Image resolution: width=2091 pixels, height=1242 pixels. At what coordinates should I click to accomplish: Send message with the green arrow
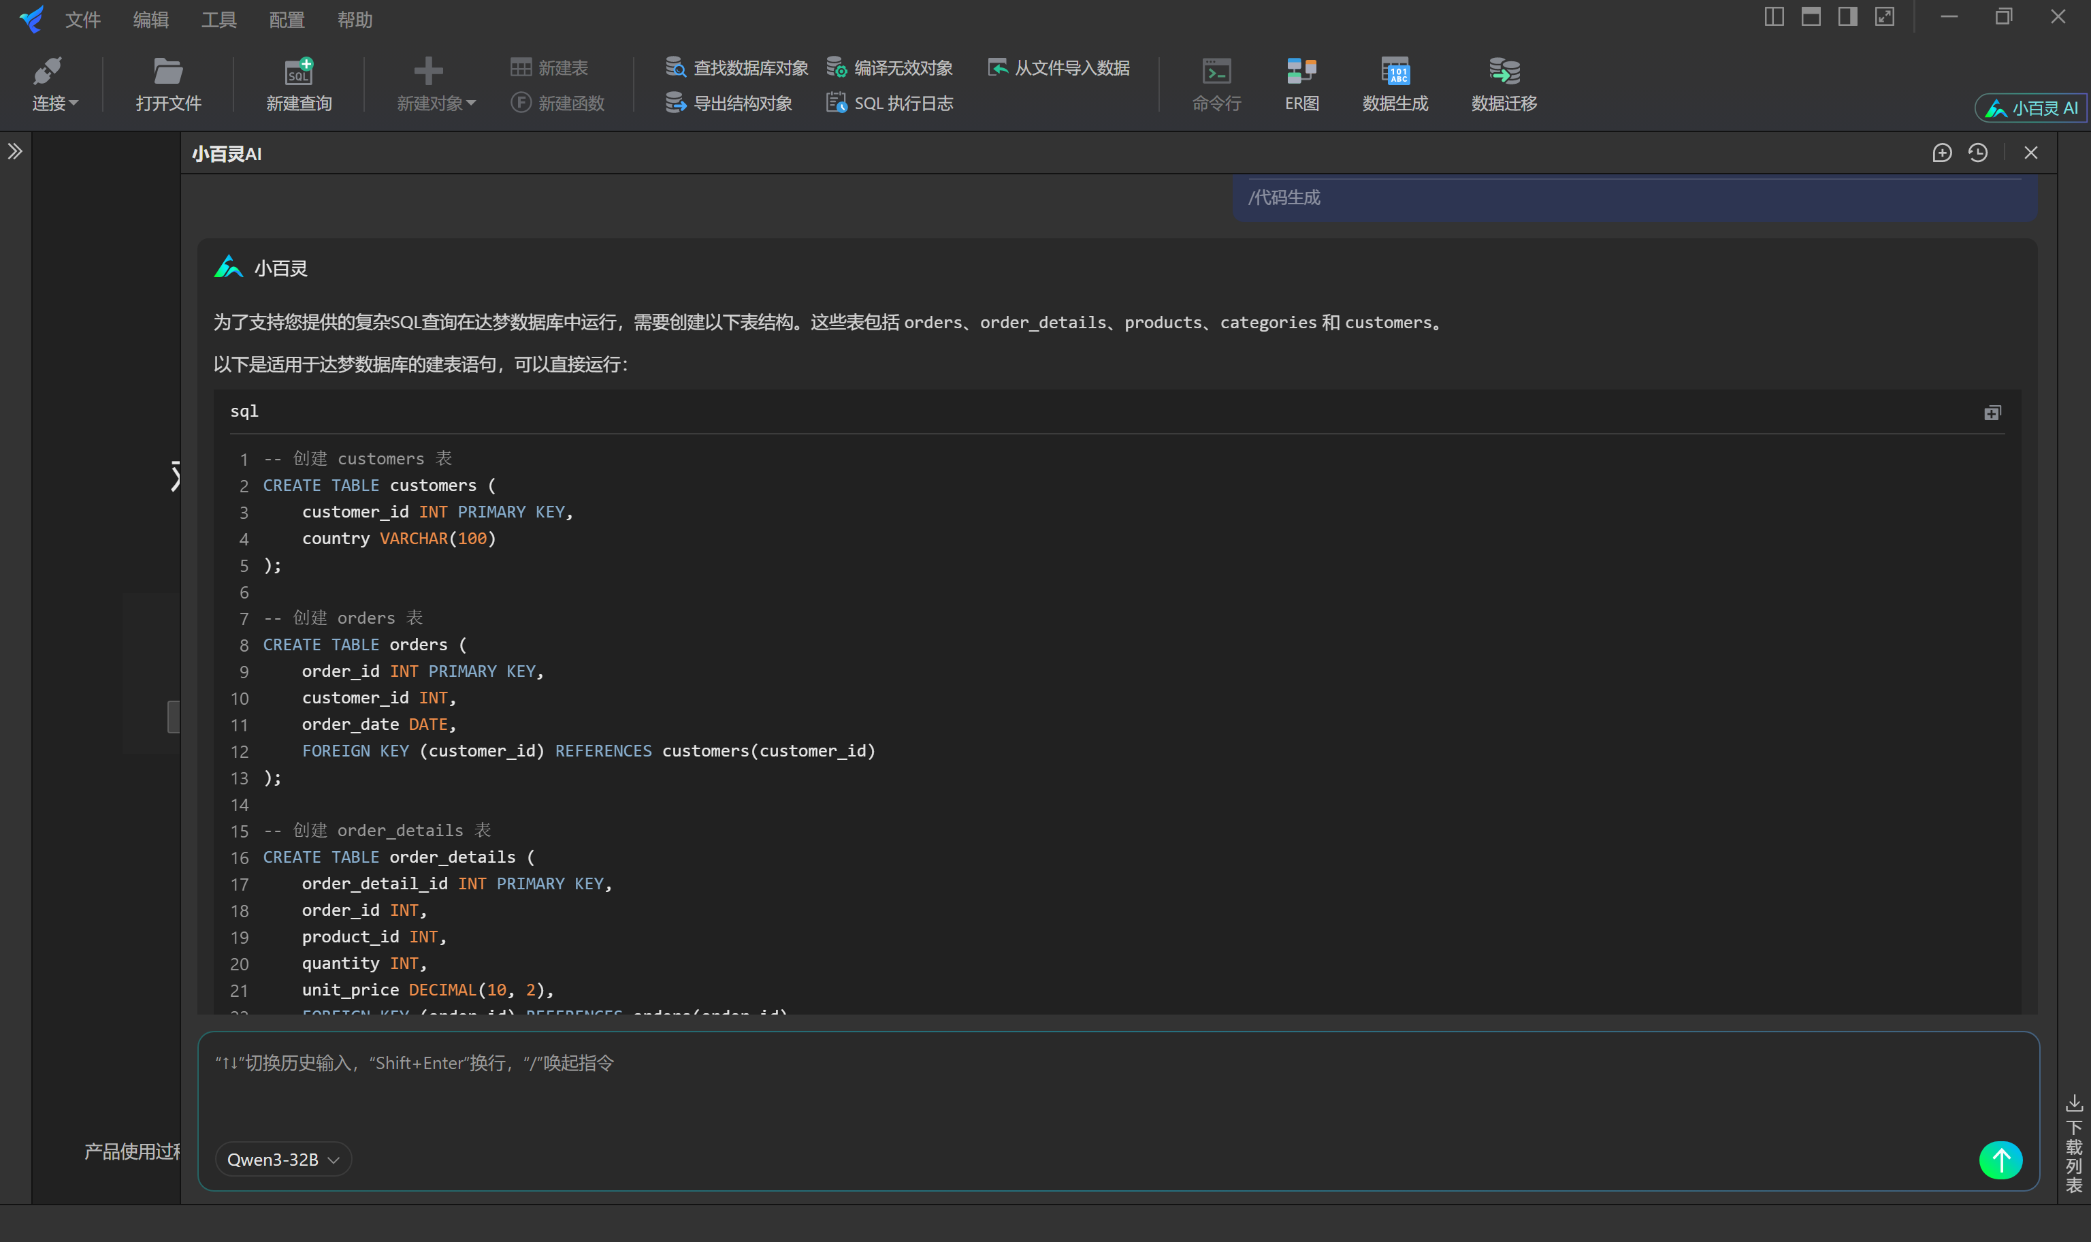click(2000, 1159)
